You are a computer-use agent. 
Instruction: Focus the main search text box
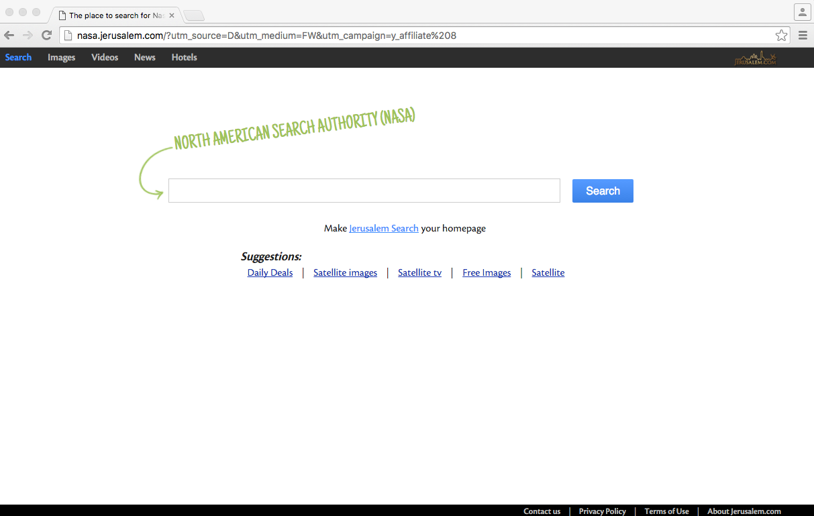tap(364, 191)
